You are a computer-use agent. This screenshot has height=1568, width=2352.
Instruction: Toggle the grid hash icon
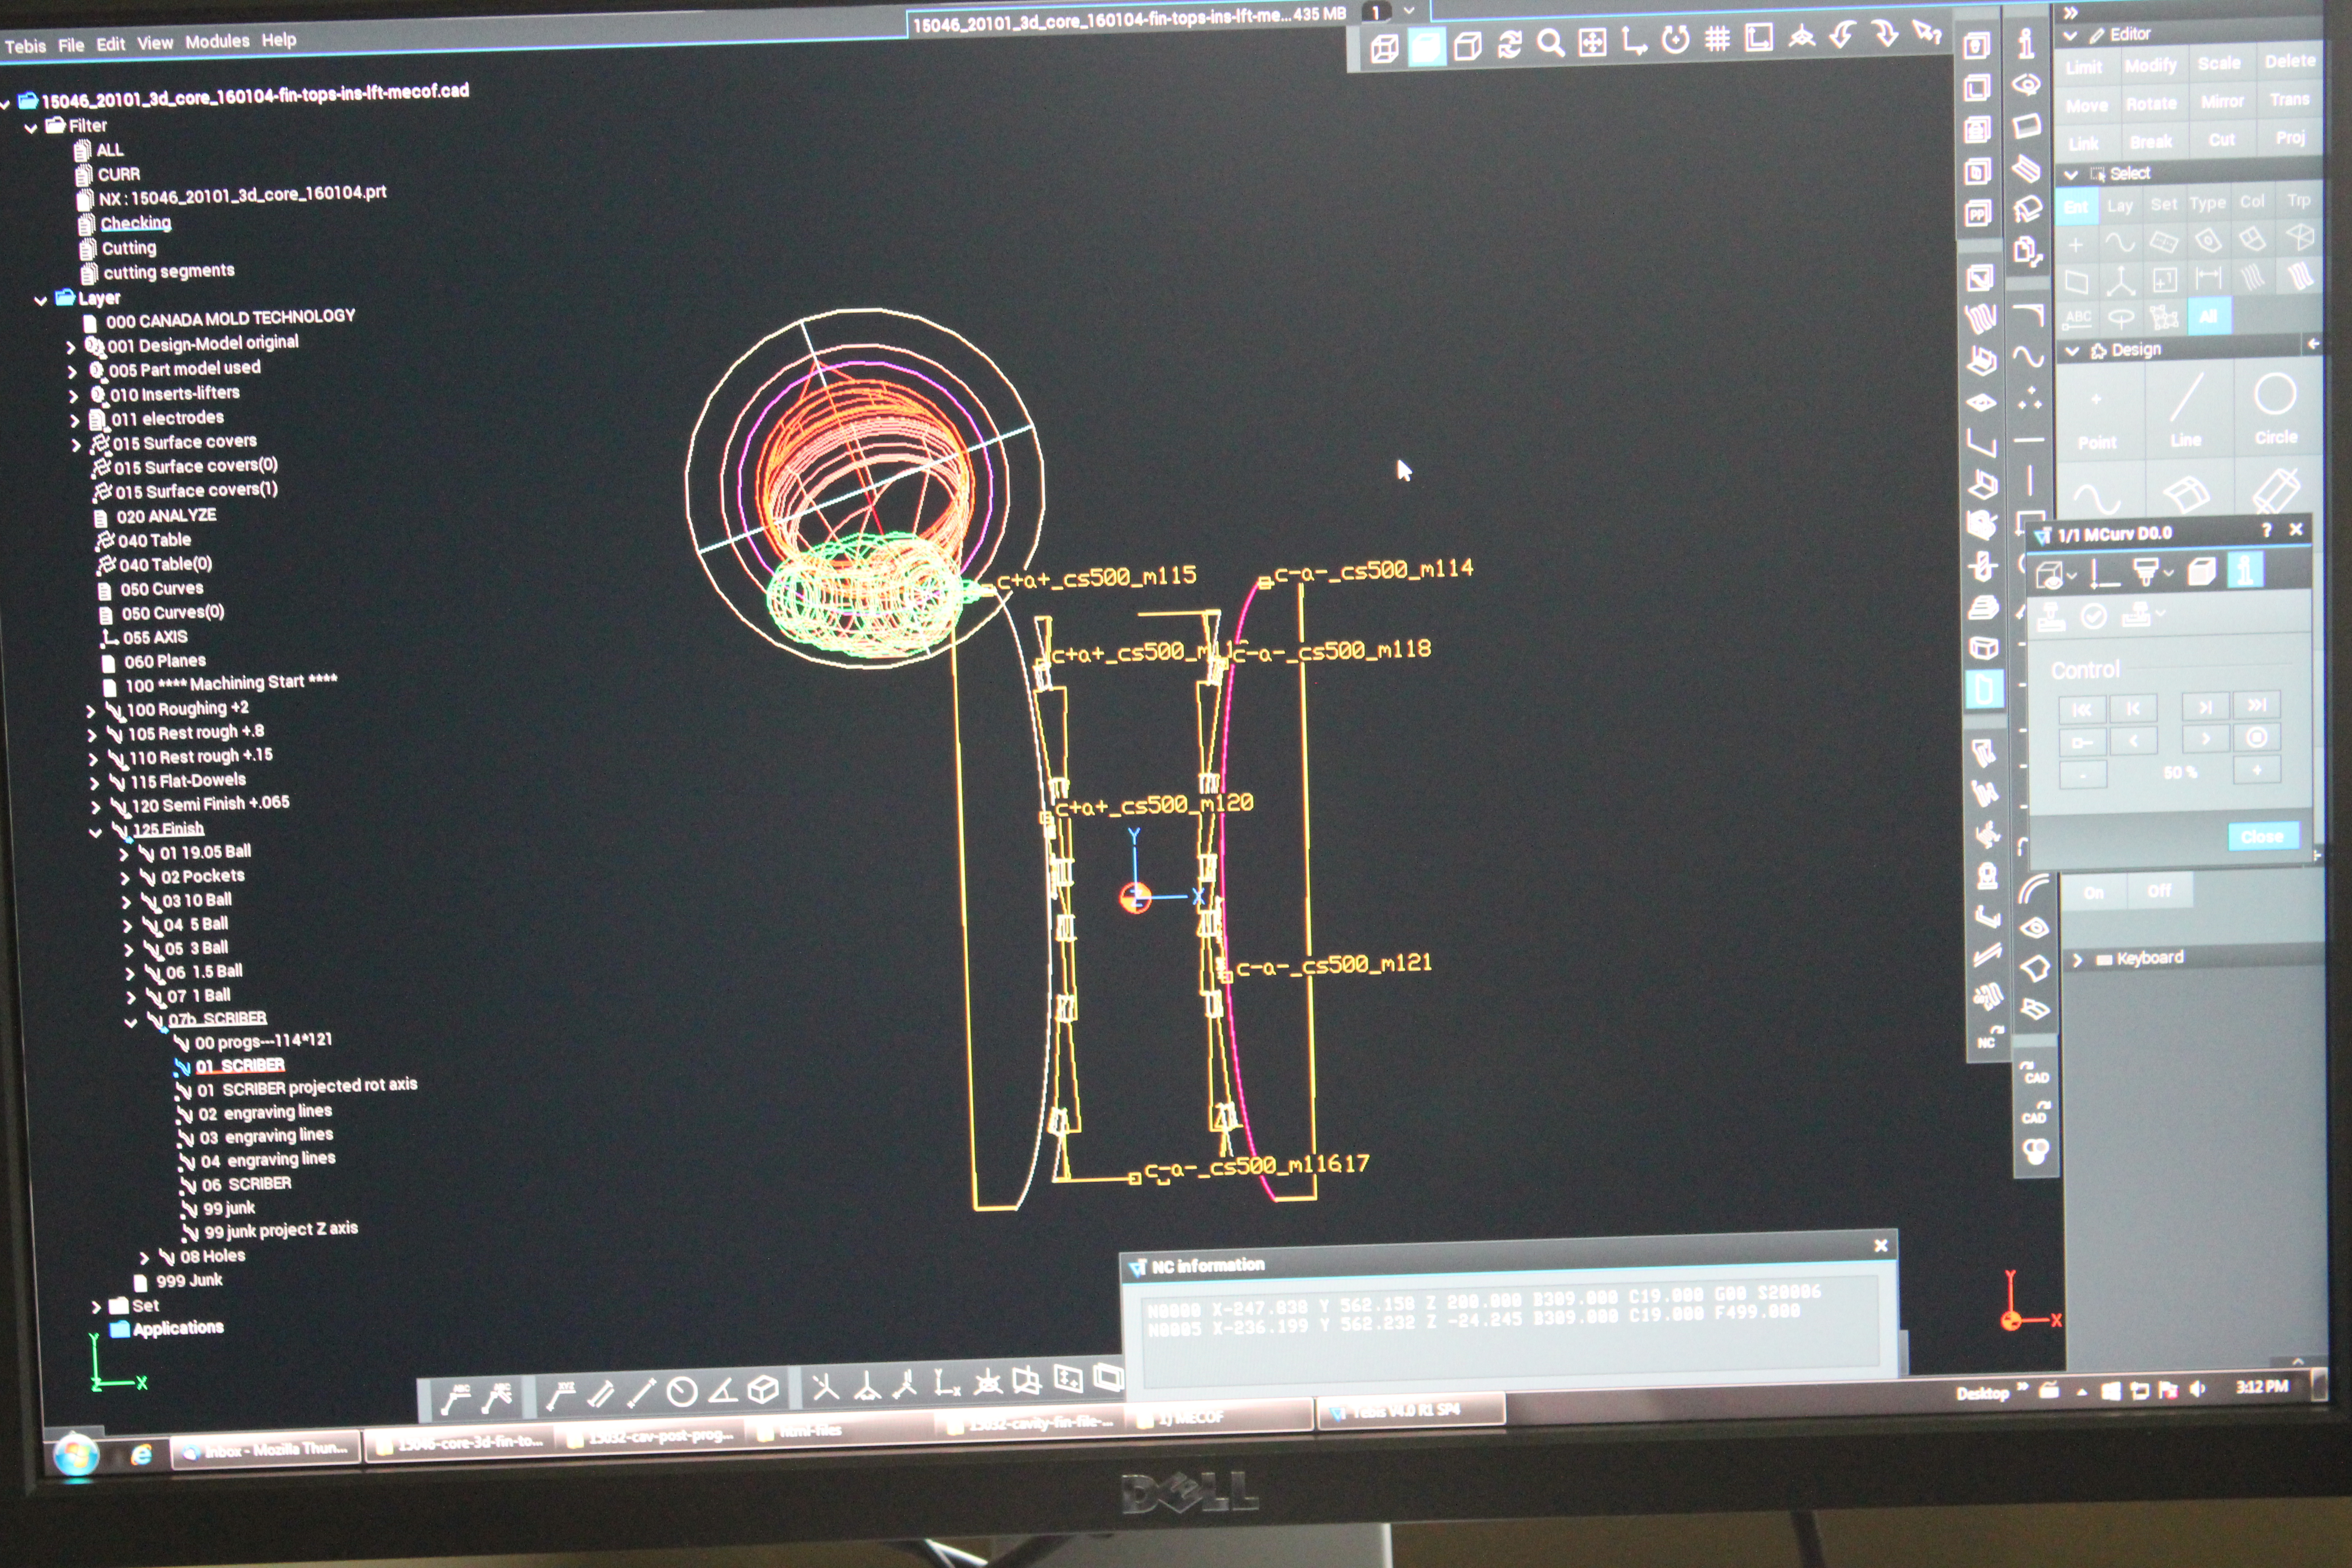point(1717,39)
